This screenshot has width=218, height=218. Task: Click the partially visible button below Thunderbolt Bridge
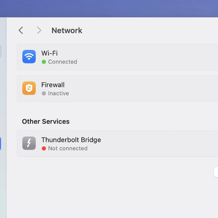[x=216, y=172]
